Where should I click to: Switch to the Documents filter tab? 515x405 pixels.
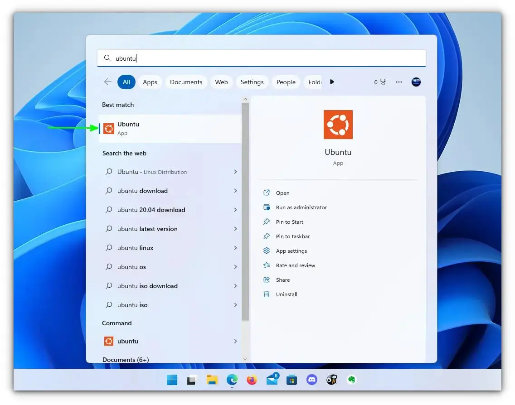pyautogui.click(x=186, y=82)
